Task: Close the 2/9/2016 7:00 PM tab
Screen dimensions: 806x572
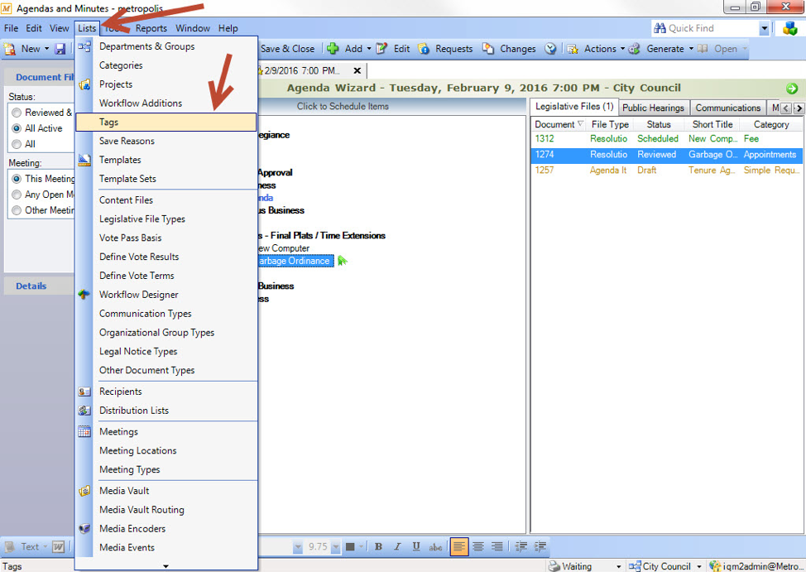Action: (357, 70)
